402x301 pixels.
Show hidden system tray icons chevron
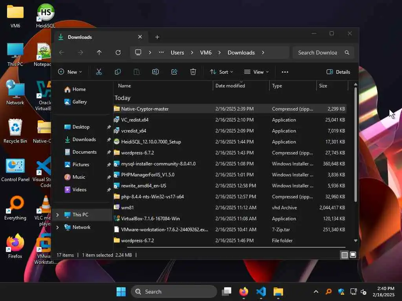316,292
